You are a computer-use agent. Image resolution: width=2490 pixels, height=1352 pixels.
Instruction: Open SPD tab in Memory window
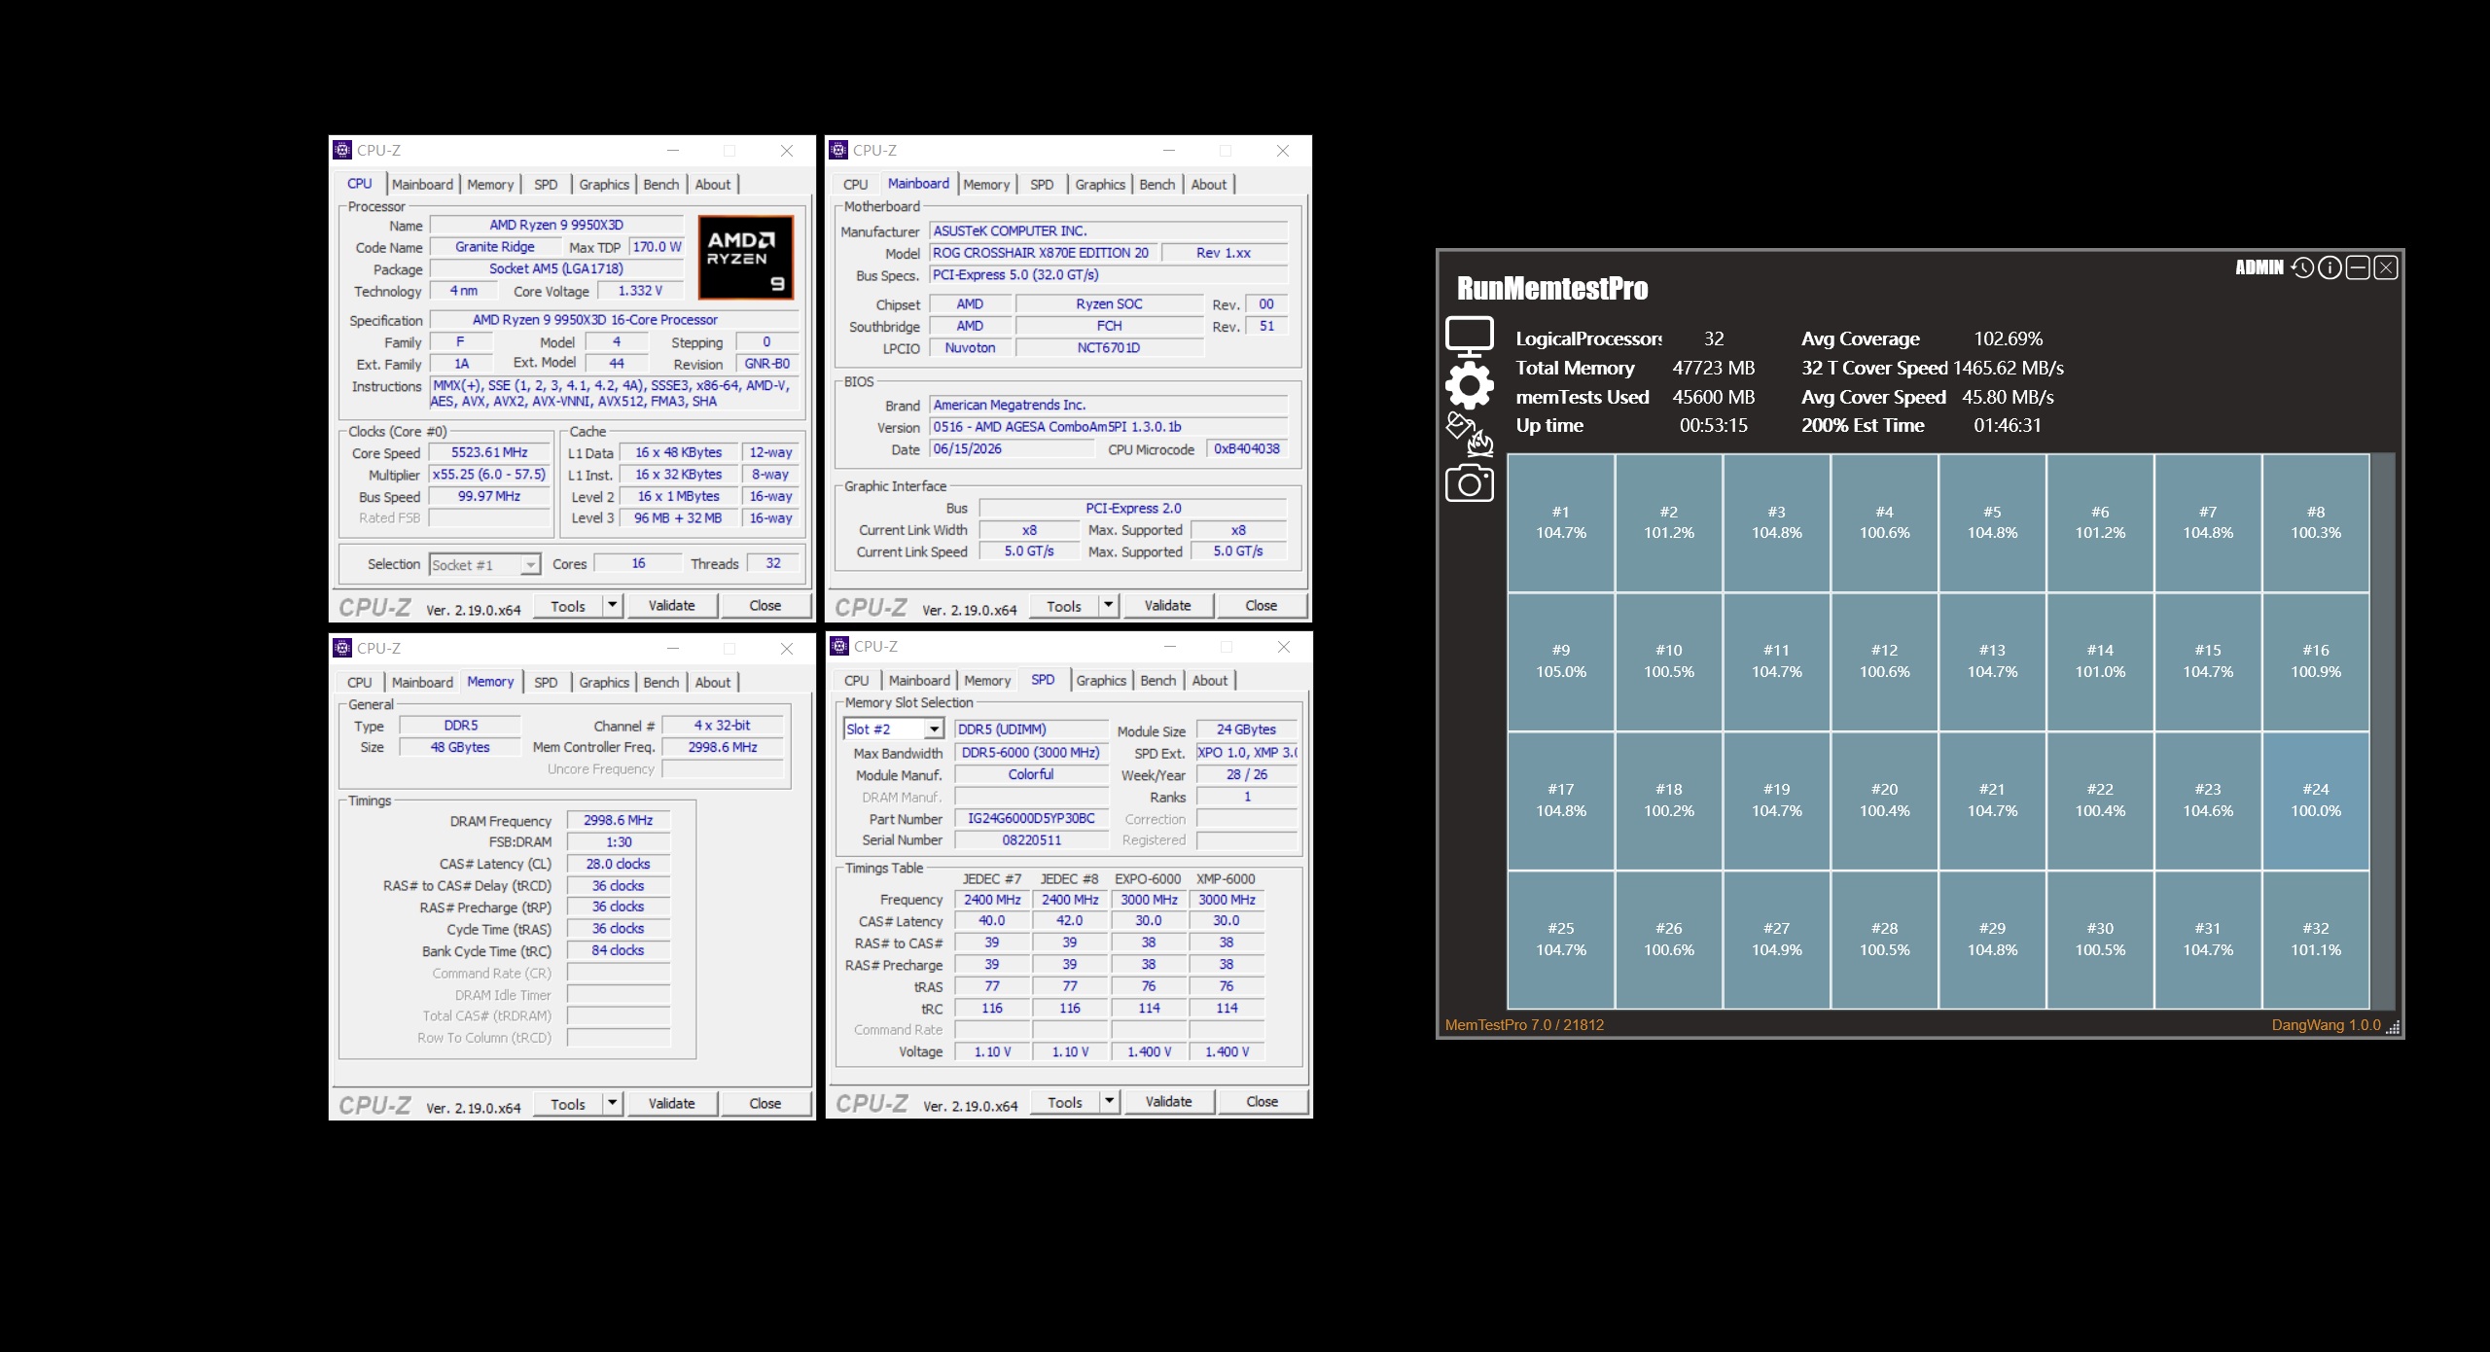(546, 682)
